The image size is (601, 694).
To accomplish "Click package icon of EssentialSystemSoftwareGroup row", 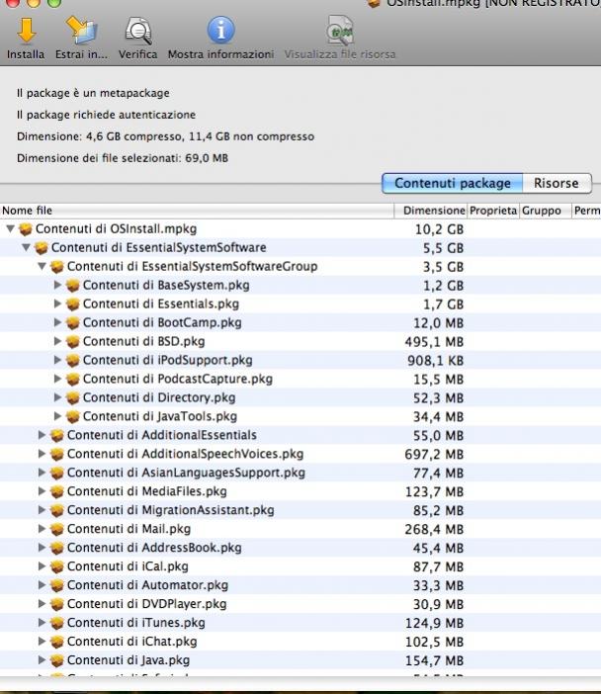I will pos(57,267).
